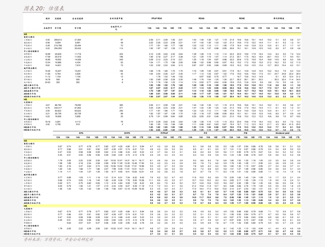Click the value 269,612 in first data row
The width and height of the screenshot is (325, 247).
[58, 40]
